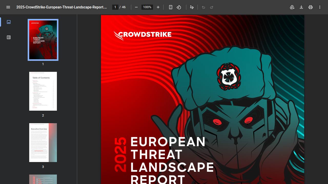Image resolution: width=328 pixels, height=184 pixels.
Task: Click the undo arrow icon
Action: [203, 7]
